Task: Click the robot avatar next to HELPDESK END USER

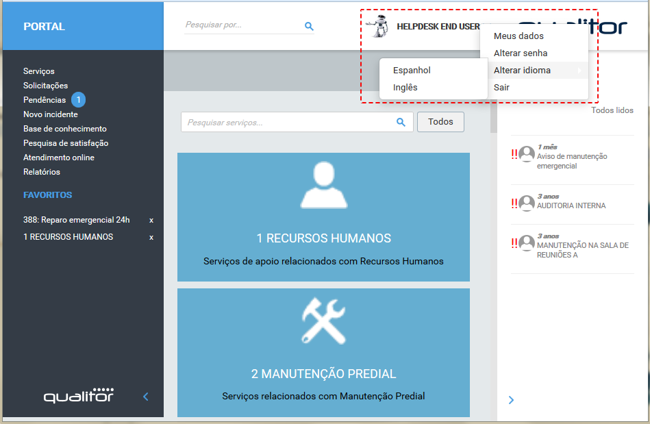Action: coord(378,26)
